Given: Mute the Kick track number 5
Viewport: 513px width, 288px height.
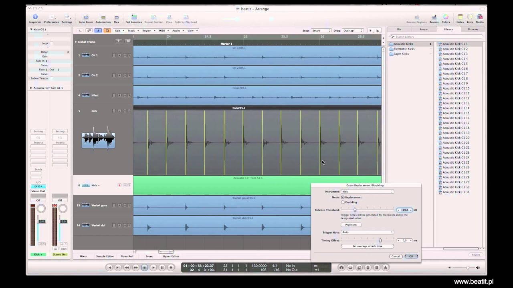Looking at the screenshot, I should pyautogui.click(x=125, y=111).
